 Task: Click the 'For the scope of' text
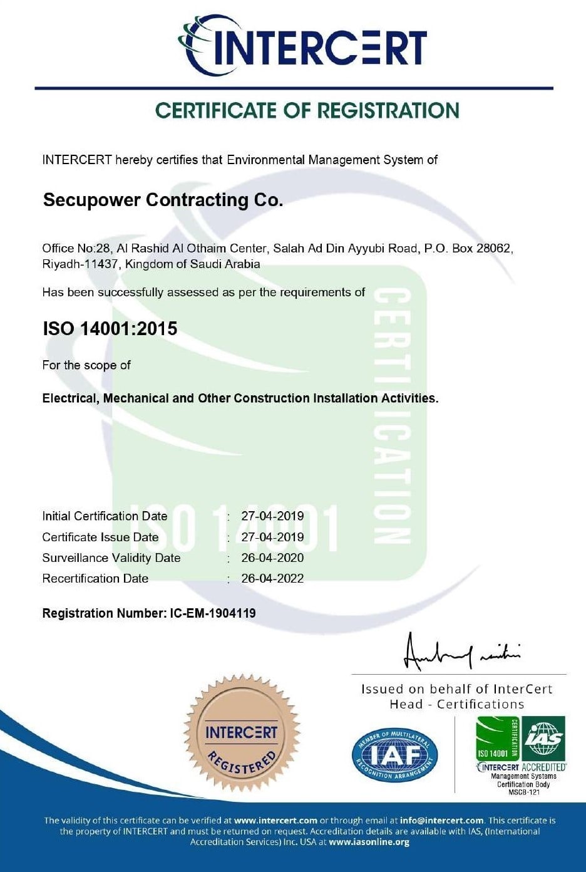click(86, 365)
